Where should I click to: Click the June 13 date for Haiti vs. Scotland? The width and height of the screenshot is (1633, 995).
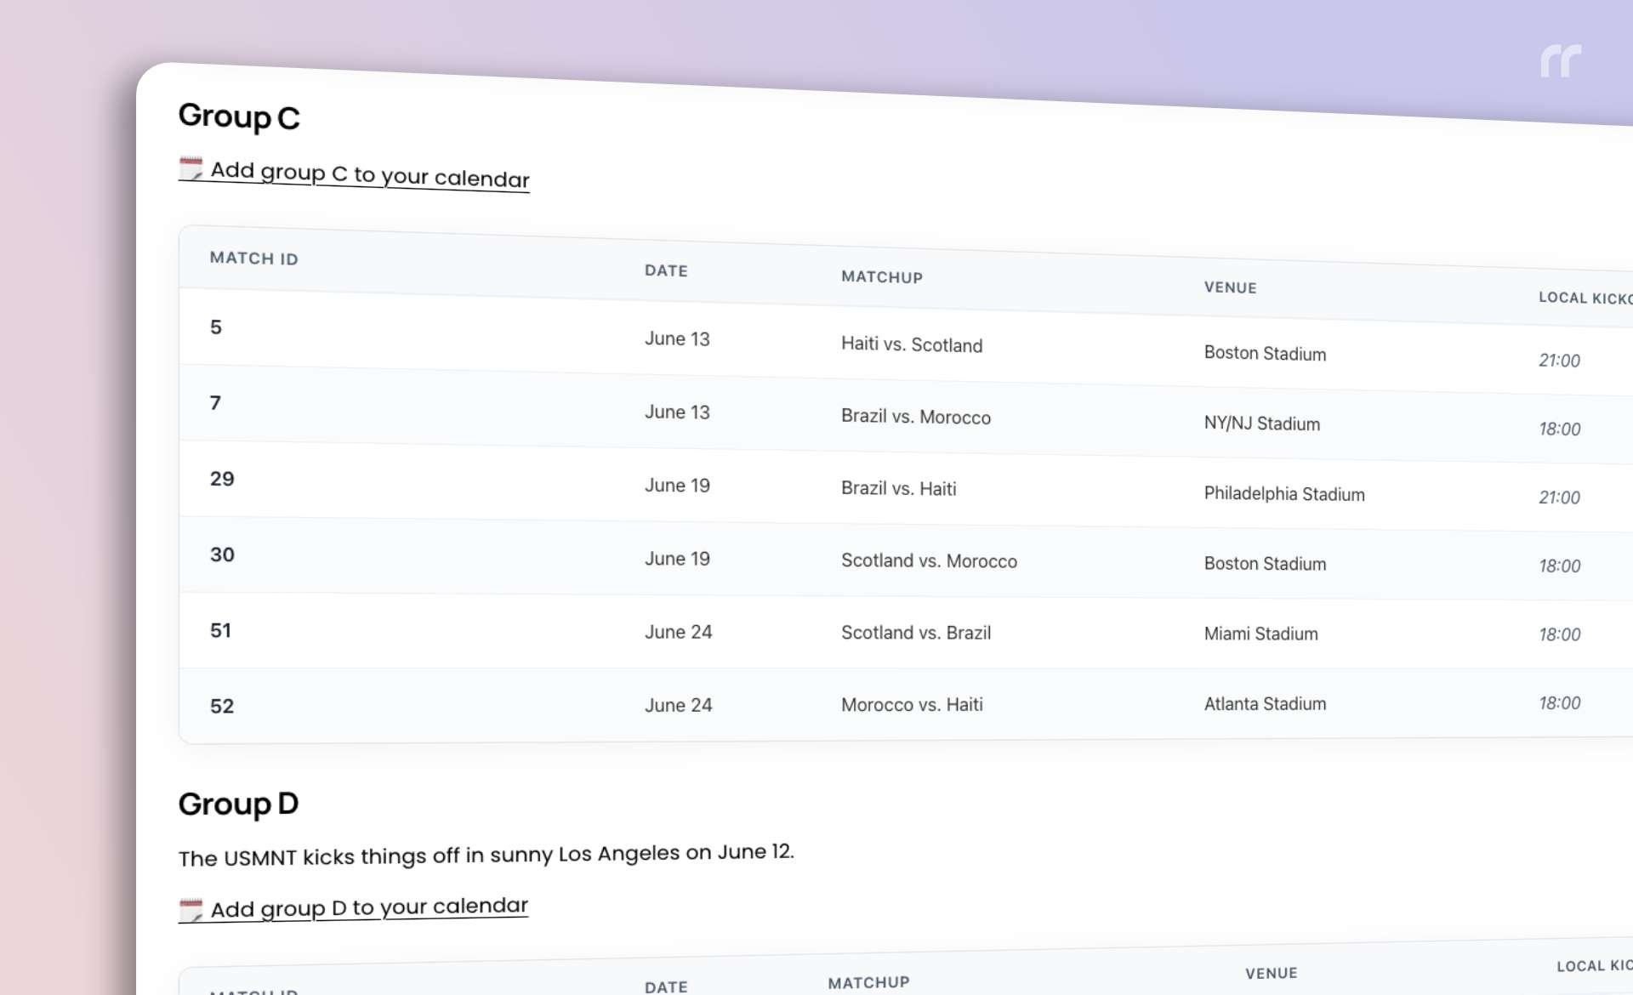click(x=677, y=338)
